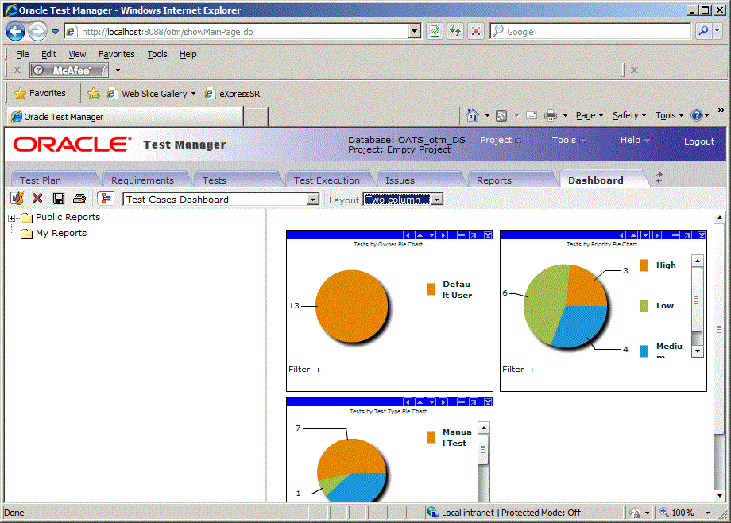This screenshot has width=731, height=523.
Task: Minimize the Tests by Test Type panel
Action: tap(462, 402)
